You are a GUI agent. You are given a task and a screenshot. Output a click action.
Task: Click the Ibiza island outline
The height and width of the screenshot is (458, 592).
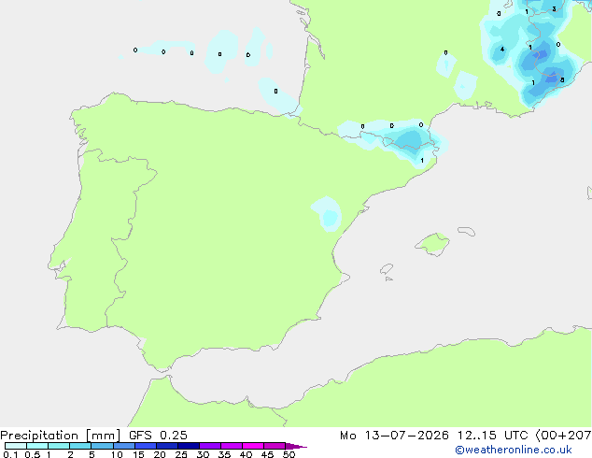pos(387,269)
